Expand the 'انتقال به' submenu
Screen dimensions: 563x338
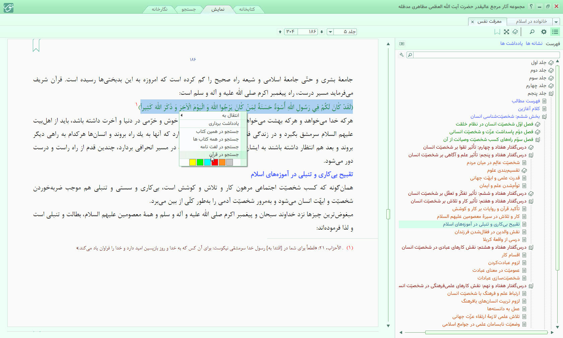pyautogui.click(x=214, y=115)
